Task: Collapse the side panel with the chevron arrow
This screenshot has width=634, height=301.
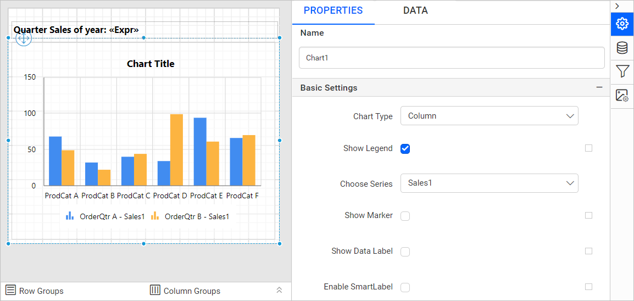Action: click(x=617, y=5)
